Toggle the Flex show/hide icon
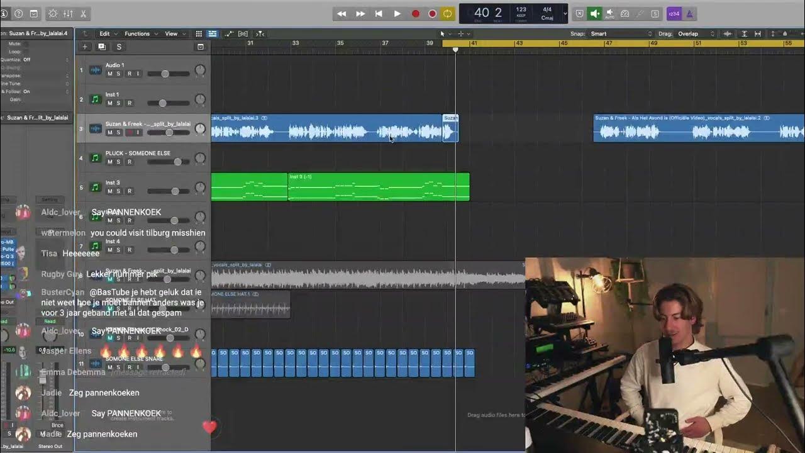The height and width of the screenshot is (453, 805). 243,33
